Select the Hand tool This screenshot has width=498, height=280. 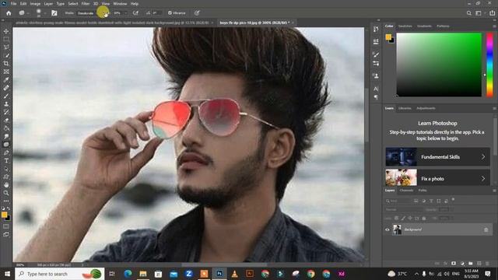6,185
